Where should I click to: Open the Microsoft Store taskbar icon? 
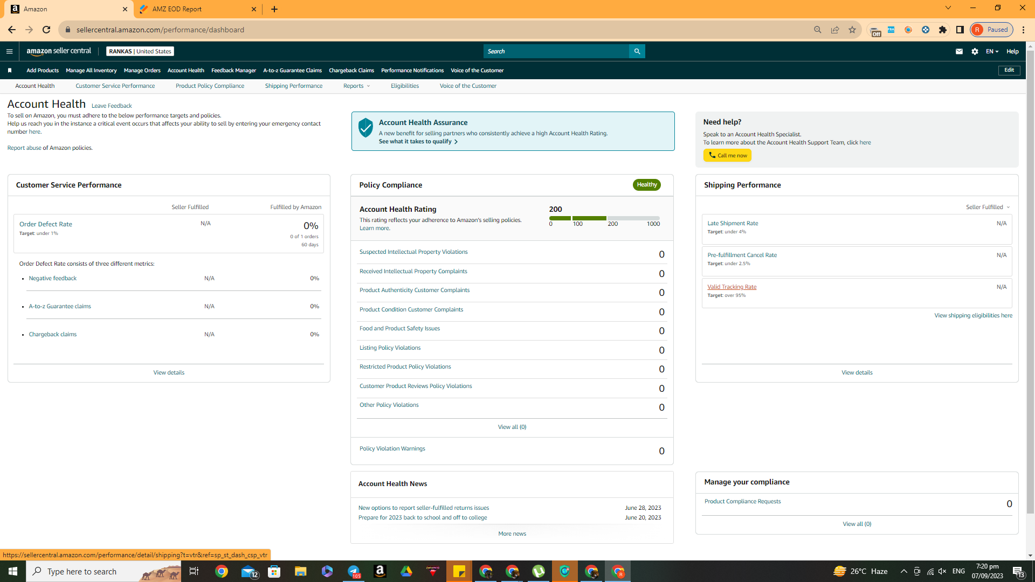pos(274,571)
